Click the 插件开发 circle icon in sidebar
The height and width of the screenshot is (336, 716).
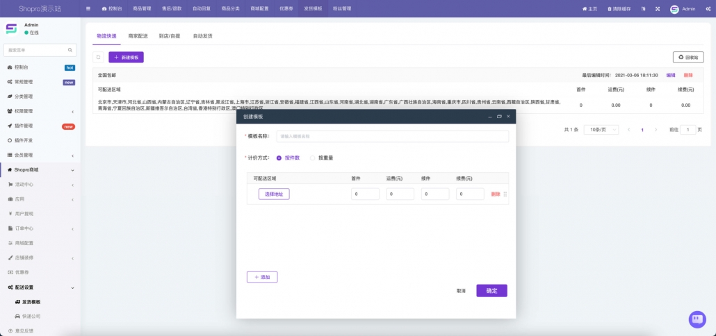pyautogui.click(x=10, y=140)
